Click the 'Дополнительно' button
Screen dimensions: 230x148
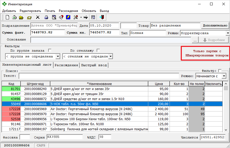coord(215,25)
